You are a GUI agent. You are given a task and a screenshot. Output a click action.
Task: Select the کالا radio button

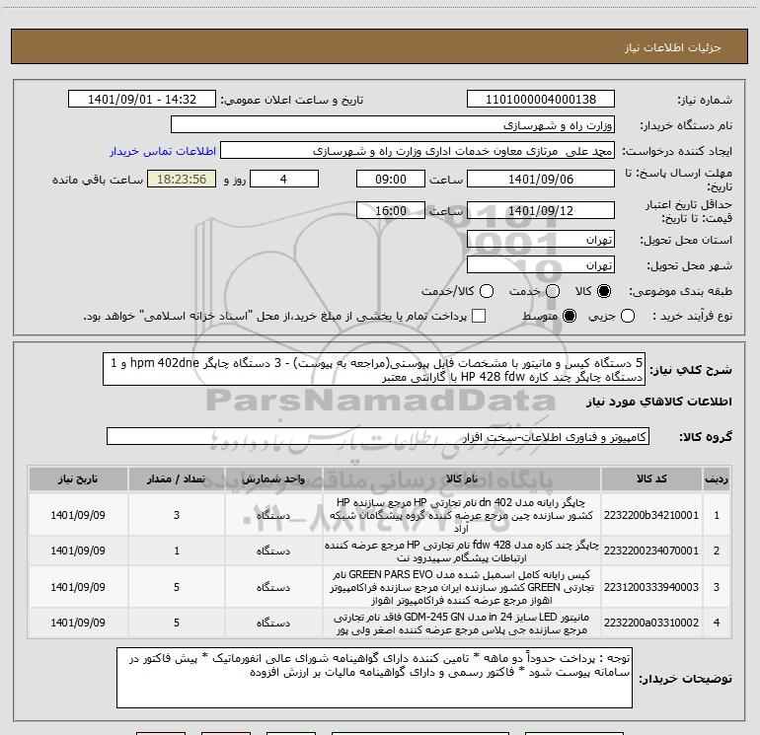[x=604, y=291]
